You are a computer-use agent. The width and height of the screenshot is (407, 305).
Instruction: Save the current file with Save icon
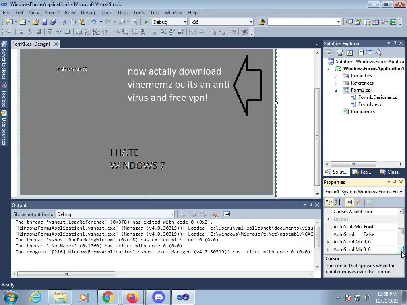pyautogui.click(x=45, y=22)
